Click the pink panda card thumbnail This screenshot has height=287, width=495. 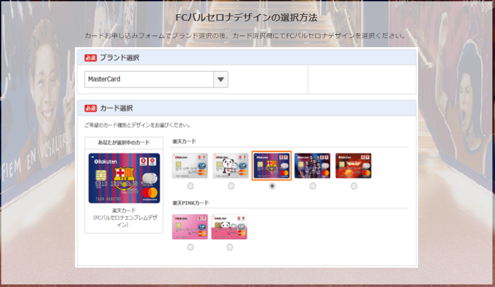229,227
